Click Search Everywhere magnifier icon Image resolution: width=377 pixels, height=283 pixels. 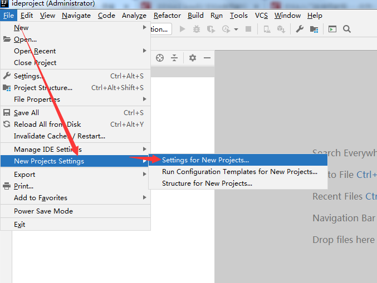(347, 29)
